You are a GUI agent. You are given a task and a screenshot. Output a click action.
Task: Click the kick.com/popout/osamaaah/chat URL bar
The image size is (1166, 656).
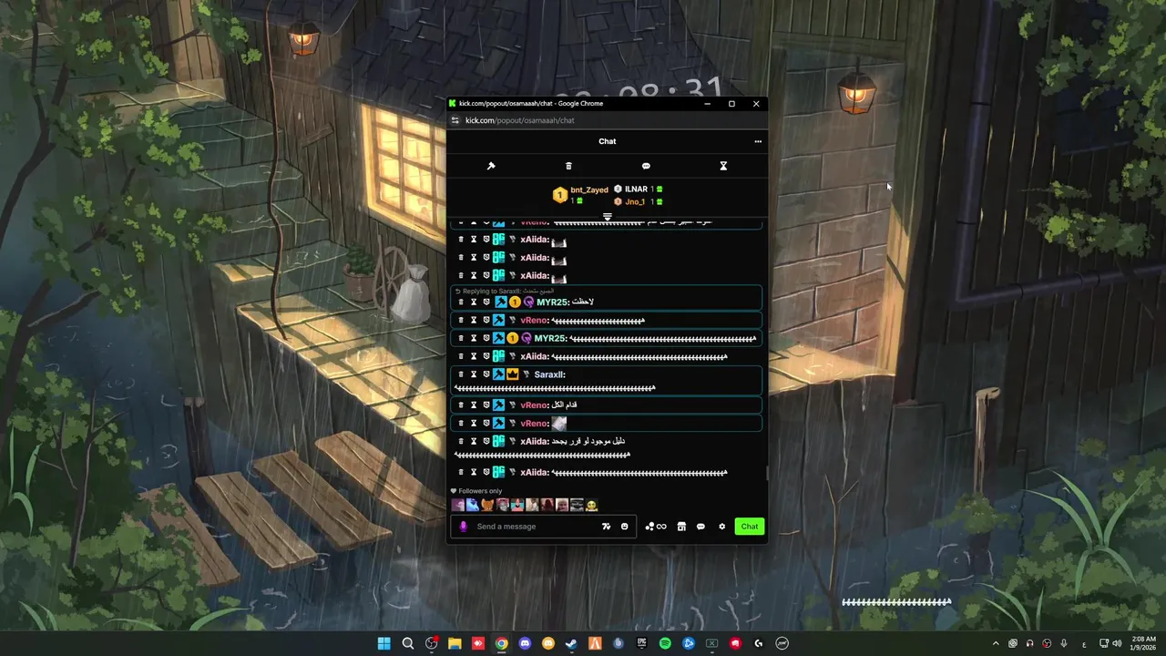pyautogui.click(x=520, y=120)
